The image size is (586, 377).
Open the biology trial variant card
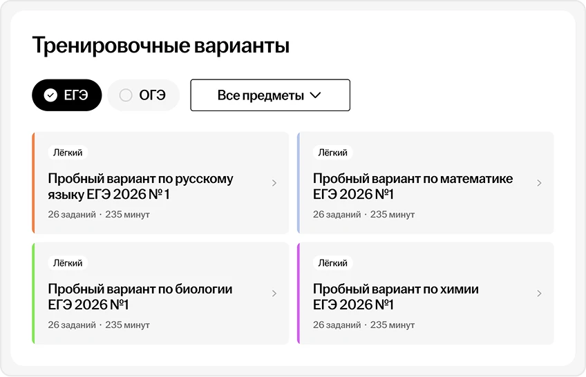pyautogui.click(x=161, y=293)
